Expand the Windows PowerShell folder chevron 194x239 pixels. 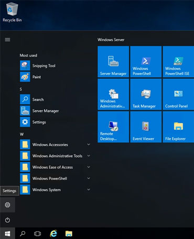89,178
